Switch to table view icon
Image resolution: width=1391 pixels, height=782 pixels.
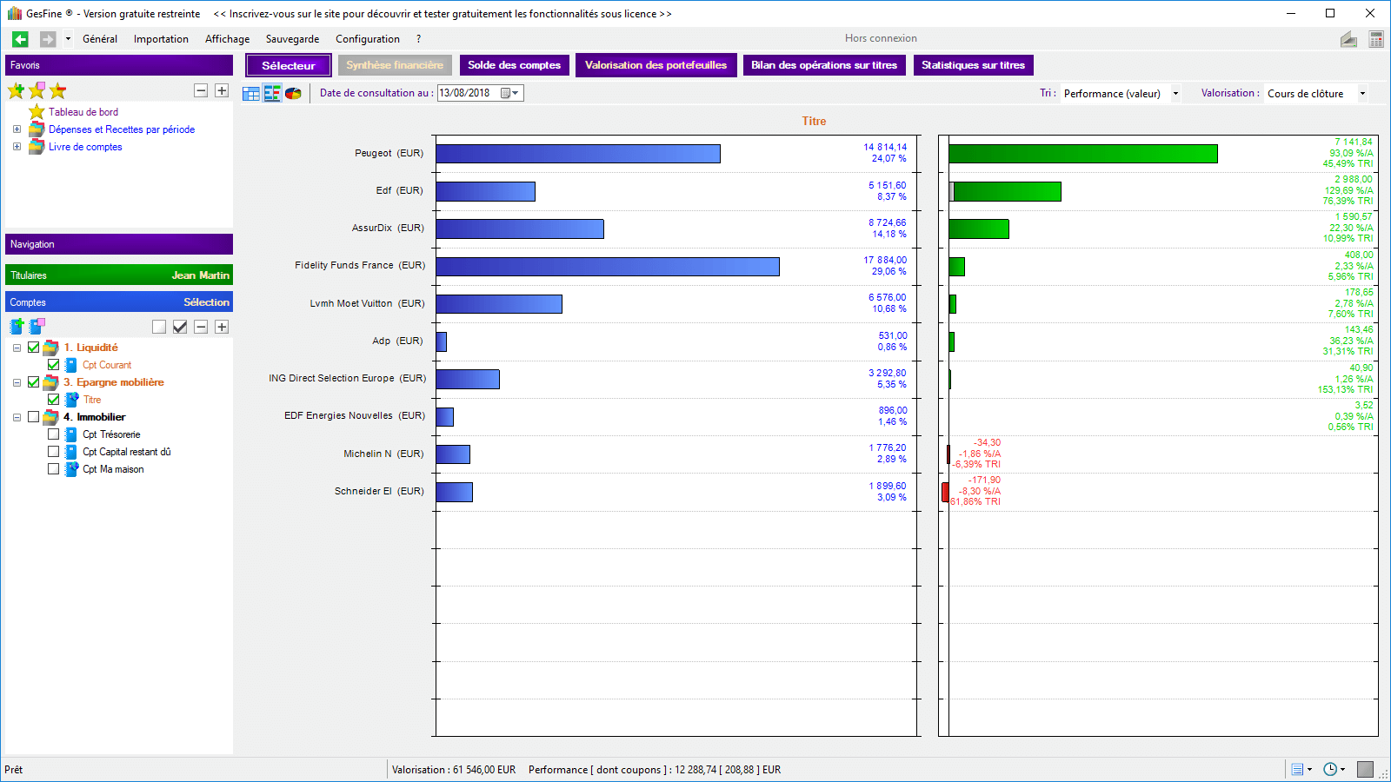coord(251,94)
